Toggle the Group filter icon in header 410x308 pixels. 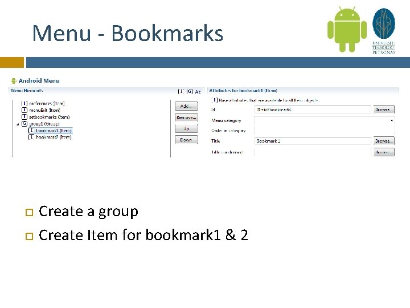click(x=190, y=91)
